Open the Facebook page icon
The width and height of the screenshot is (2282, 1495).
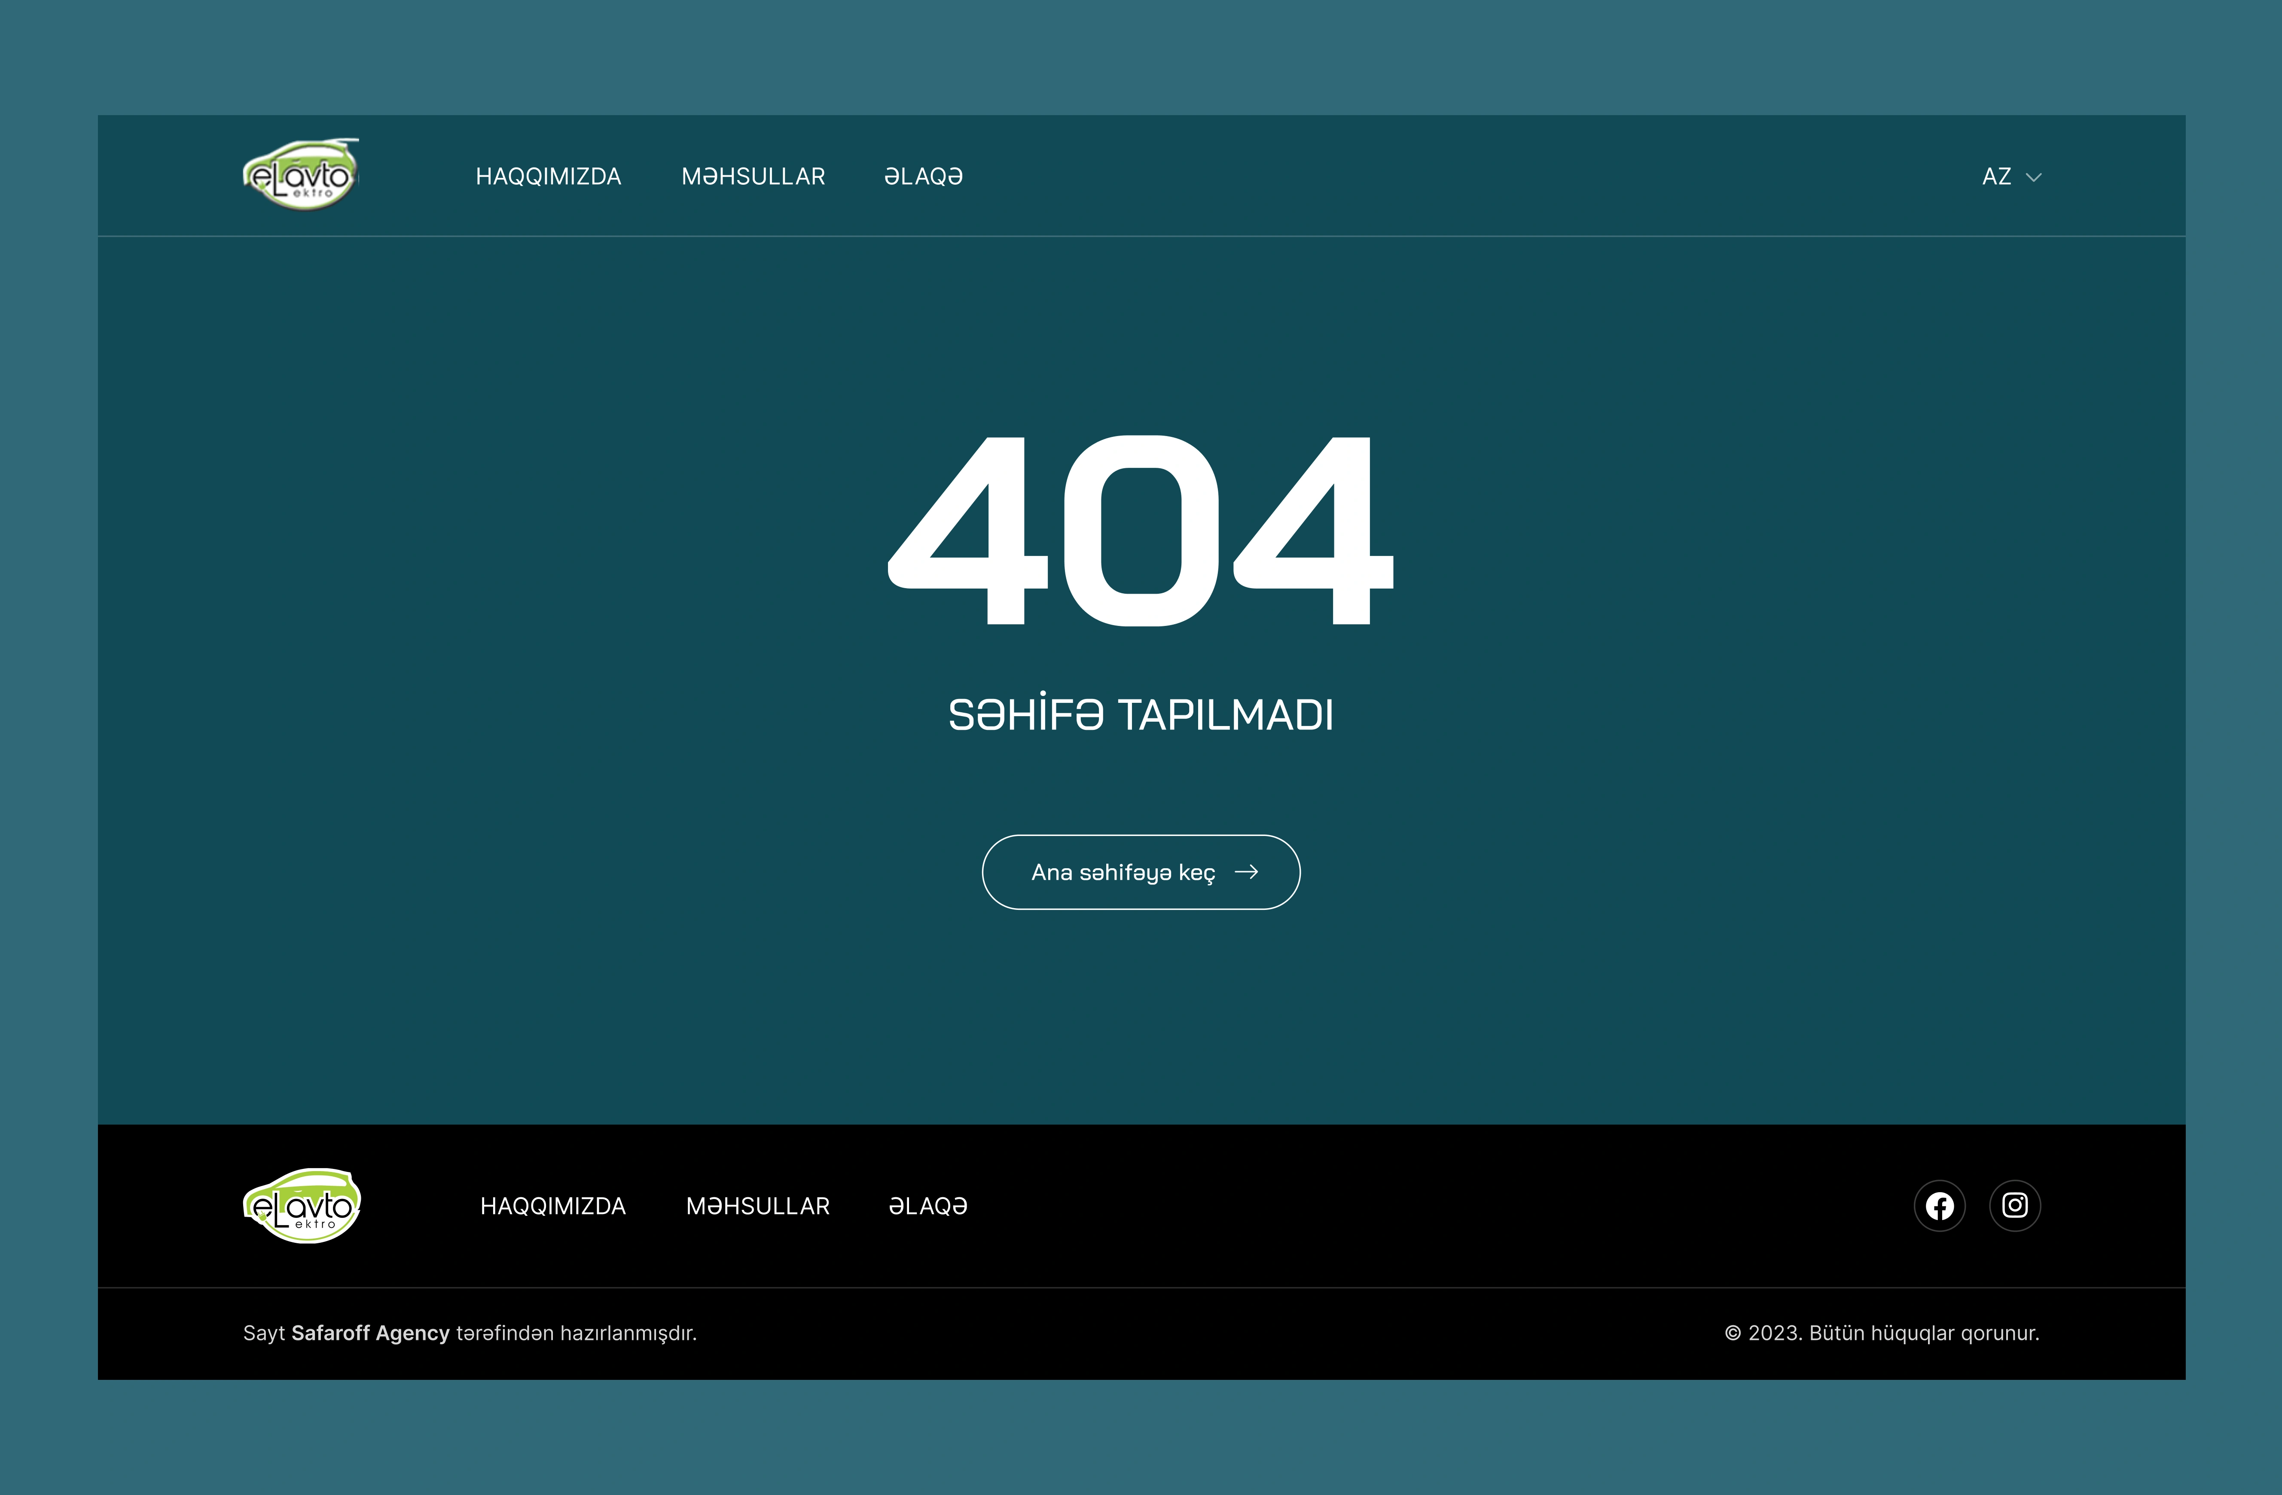(1939, 1205)
